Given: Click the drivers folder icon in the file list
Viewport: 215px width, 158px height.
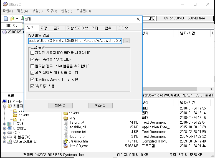Looking at the screenshot, I should click(66, 113).
